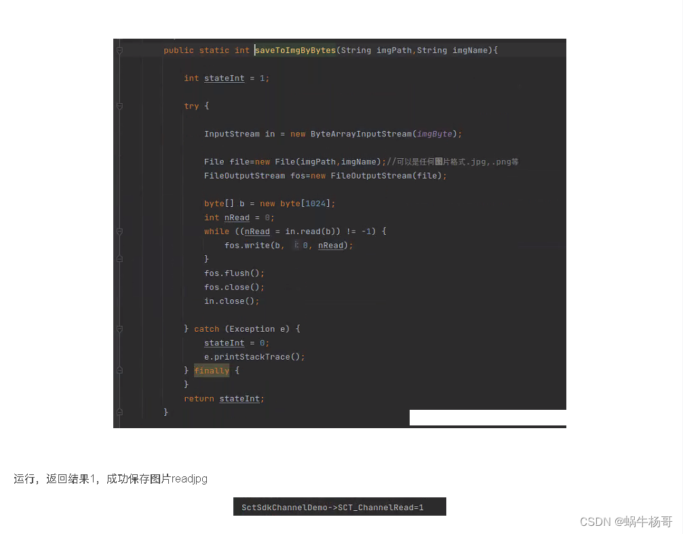Collapse the catch block fold marker
This screenshot has height=534, width=683.
pyautogui.click(x=119, y=328)
